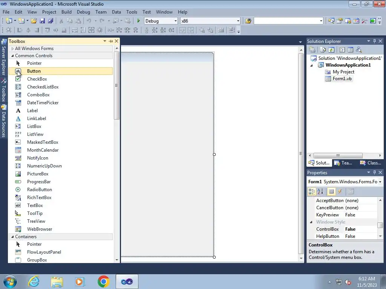This screenshot has height=289, width=386.
Task: Open the Toolbox window position dropdown arrow
Action: (105, 41)
